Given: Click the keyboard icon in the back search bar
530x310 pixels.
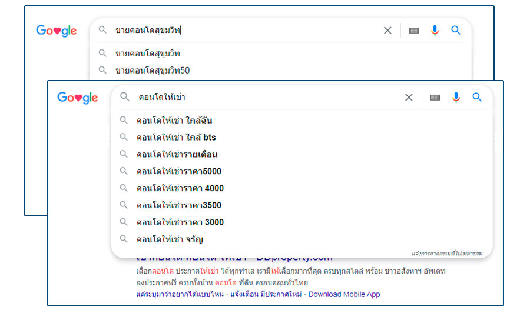Looking at the screenshot, I should pyautogui.click(x=414, y=31).
